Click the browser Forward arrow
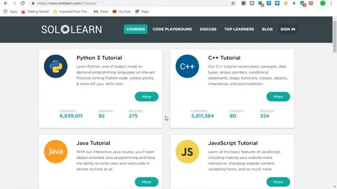Image resolution: width=337 pixels, height=189 pixels. pos(14,3)
